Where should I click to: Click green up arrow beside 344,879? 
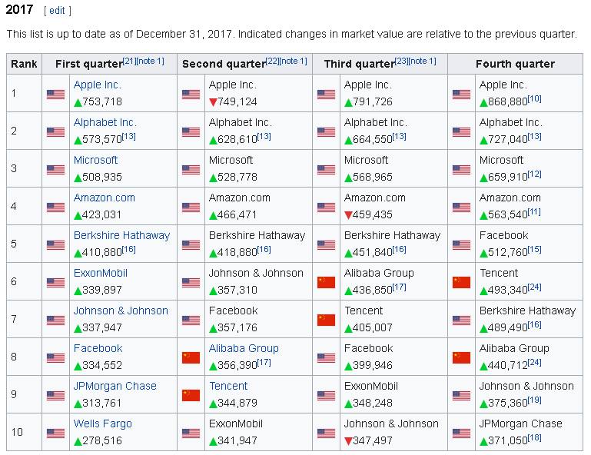tap(213, 404)
